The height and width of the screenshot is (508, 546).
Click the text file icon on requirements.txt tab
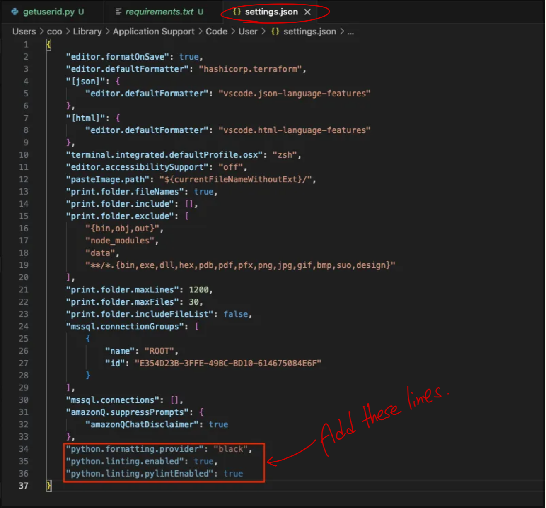(118, 12)
